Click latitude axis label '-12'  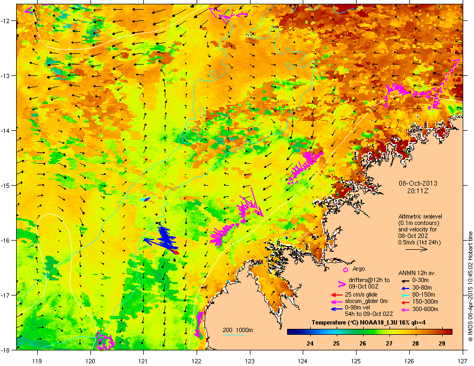tap(6, 21)
